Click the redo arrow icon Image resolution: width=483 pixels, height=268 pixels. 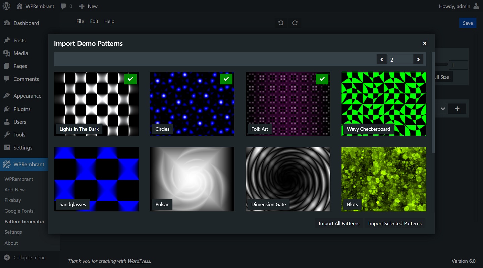click(295, 23)
